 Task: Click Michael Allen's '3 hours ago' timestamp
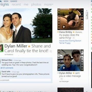[17, 60]
